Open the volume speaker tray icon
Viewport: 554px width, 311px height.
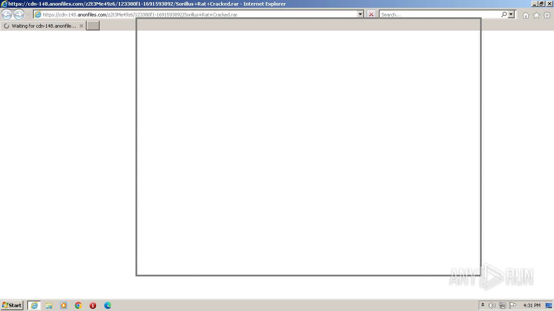[x=492, y=305]
